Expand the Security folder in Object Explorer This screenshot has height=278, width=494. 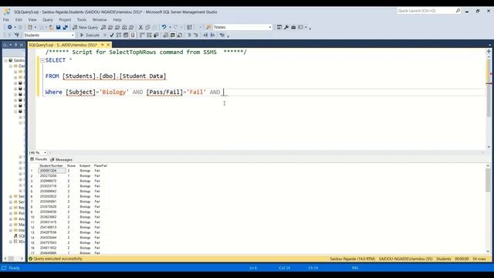click(11, 196)
